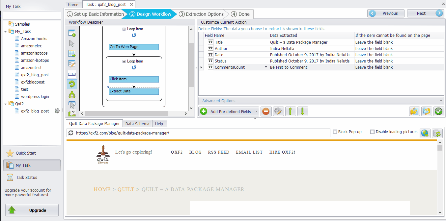Open the CommentsCount field name dropdown
This screenshot has width=446, height=221.
[x=266, y=67]
